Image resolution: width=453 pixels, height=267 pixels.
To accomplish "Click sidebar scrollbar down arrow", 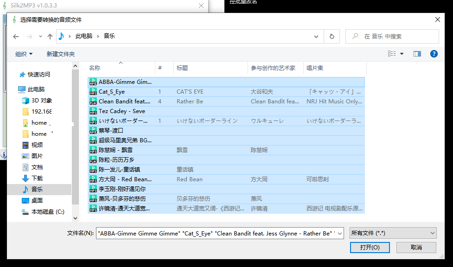I will (x=76, y=218).
